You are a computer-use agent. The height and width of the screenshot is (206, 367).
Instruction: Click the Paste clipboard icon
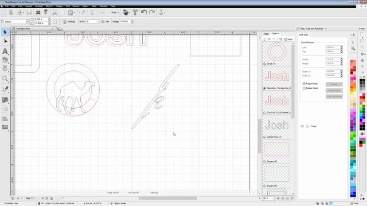point(70,13)
